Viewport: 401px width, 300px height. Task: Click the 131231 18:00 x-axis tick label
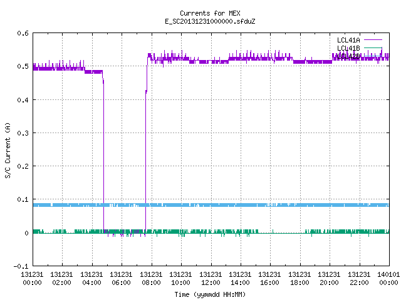(x=299, y=279)
